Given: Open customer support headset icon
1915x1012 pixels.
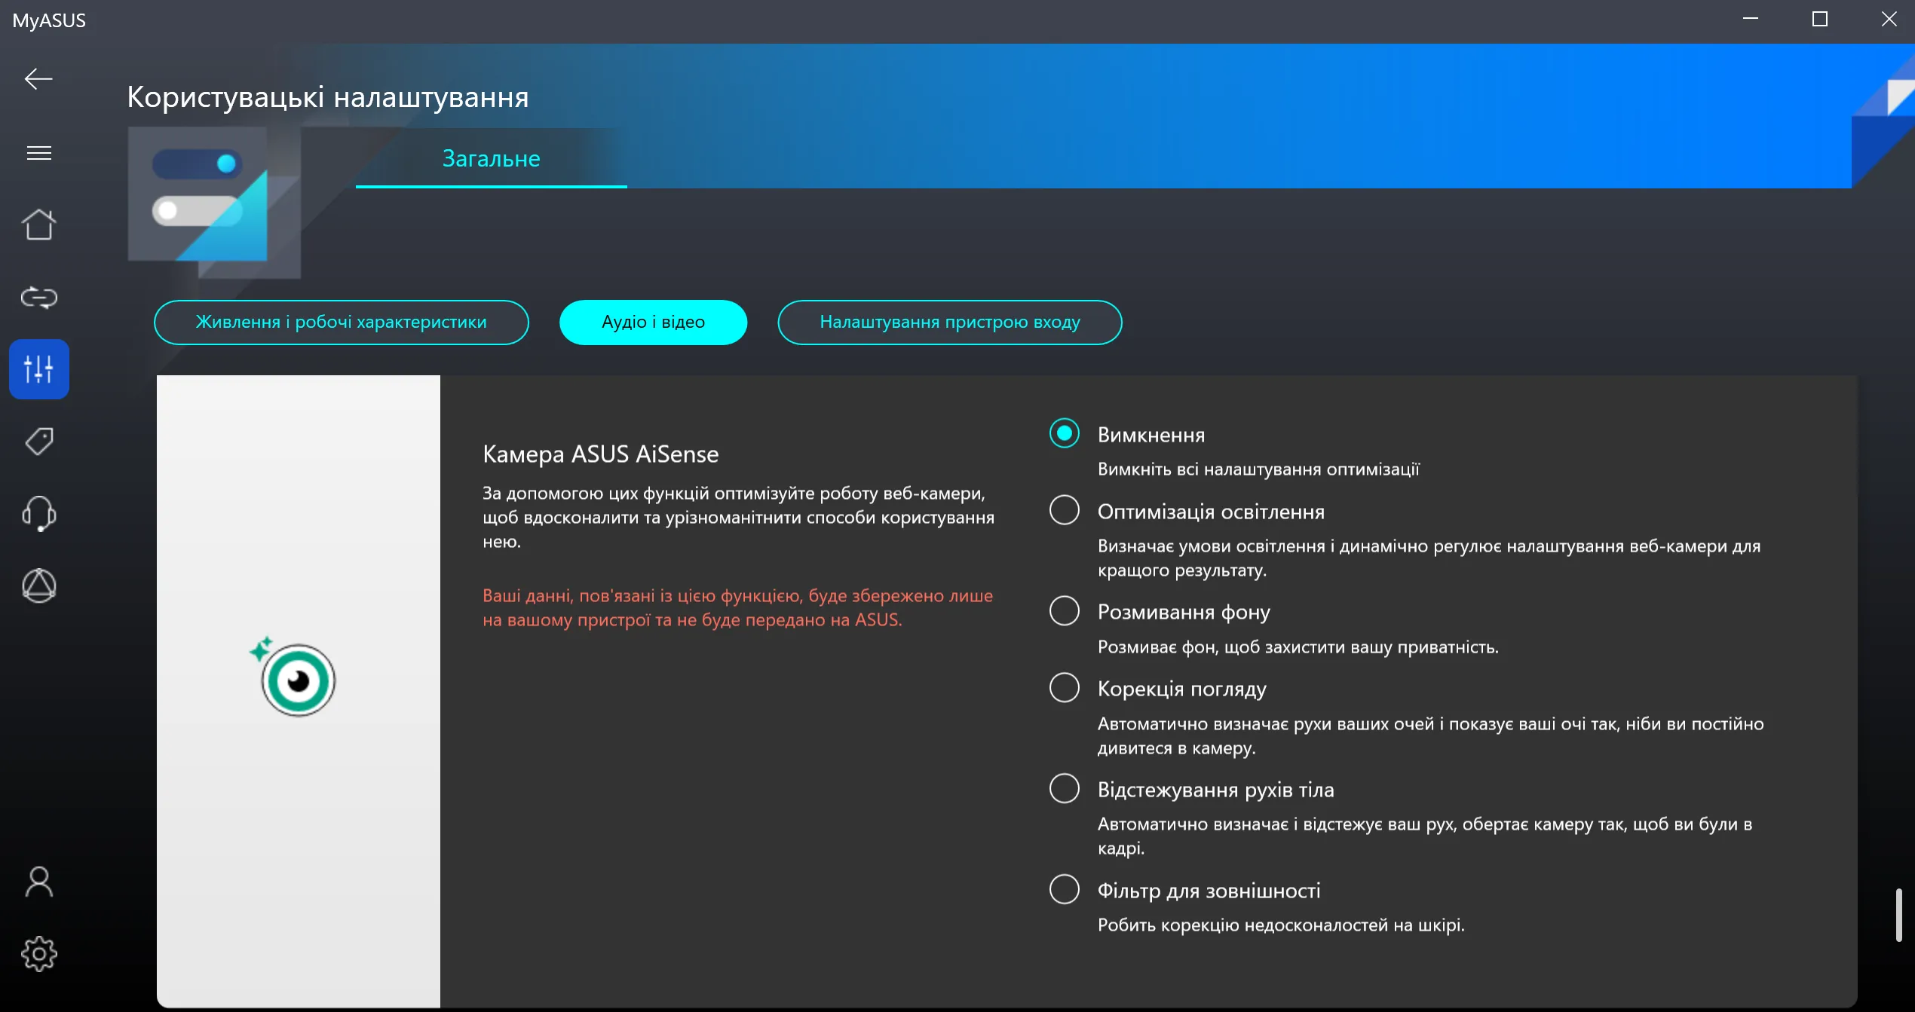Looking at the screenshot, I should pos(39,514).
